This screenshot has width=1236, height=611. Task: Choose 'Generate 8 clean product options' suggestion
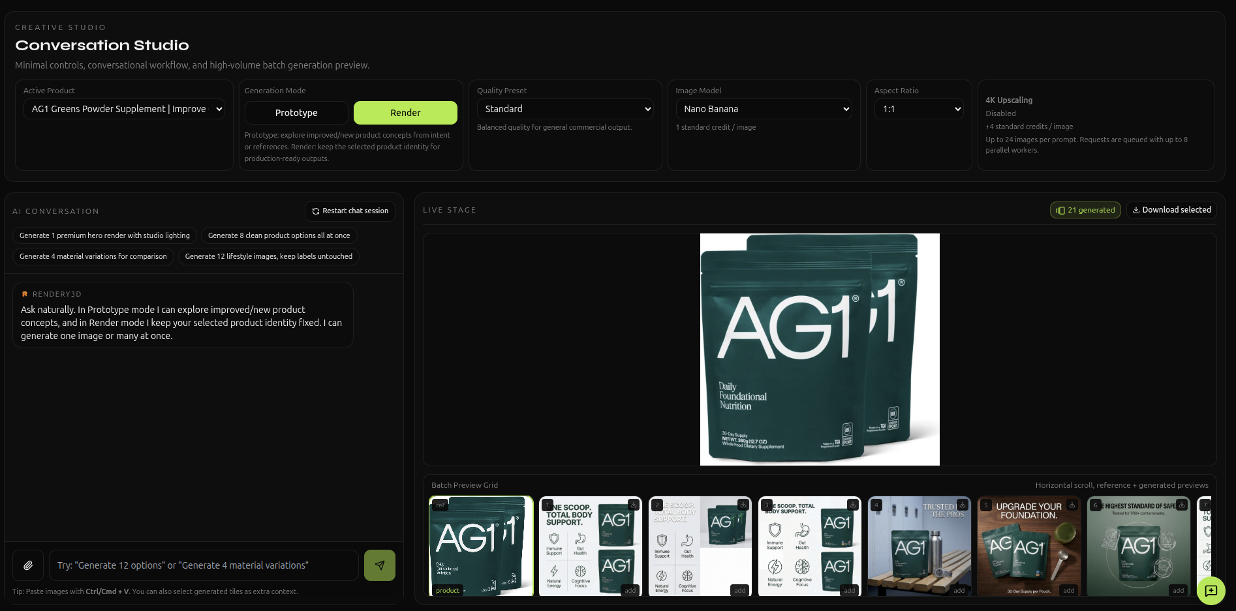[x=279, y=235]
